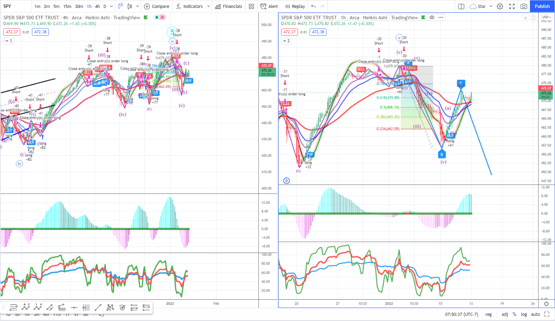Open the Indicators dialog
The image size is (555, 321).
(189, 6)
